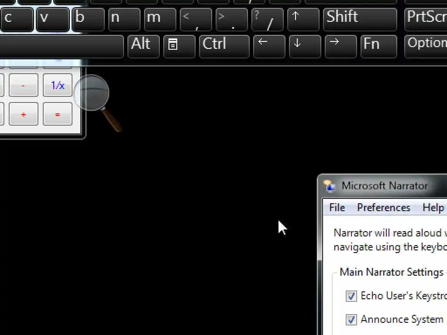
Task: Click the Ctrl key
Action: pos(224,46)
